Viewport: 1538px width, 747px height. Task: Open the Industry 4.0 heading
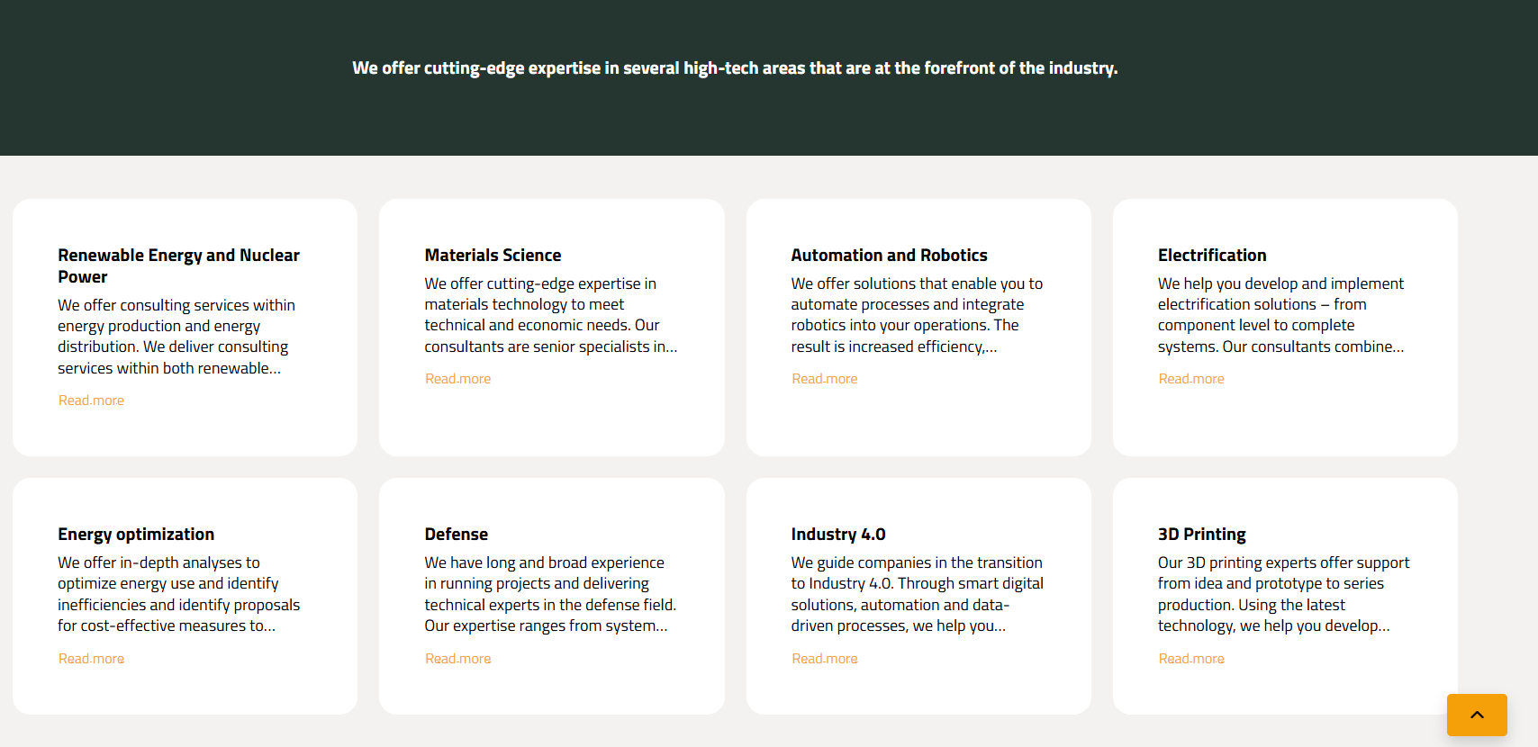[837, 535]
